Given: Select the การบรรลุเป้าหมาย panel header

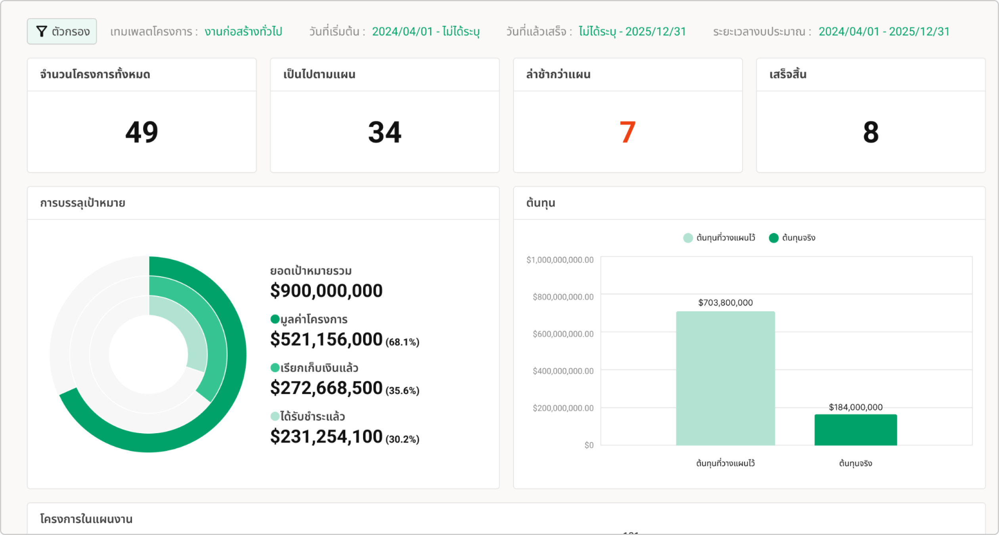Looking at the screenshot, I should (83, 203).
